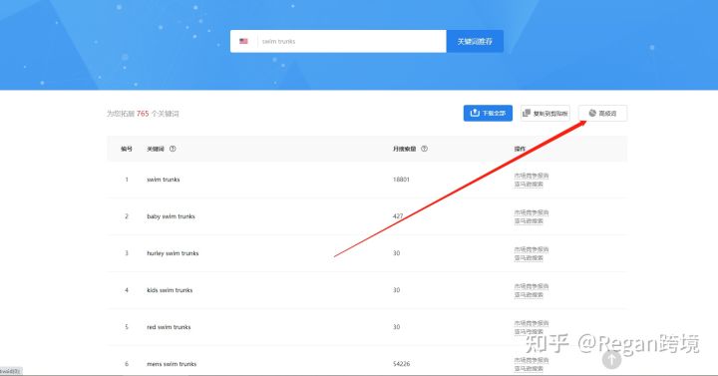Select keyword 'mens swim trunks'

click(172, 364)
